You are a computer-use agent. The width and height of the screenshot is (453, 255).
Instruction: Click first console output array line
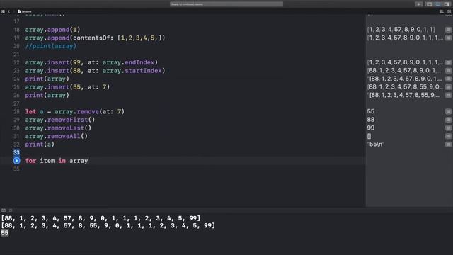(x=101, y=218)
